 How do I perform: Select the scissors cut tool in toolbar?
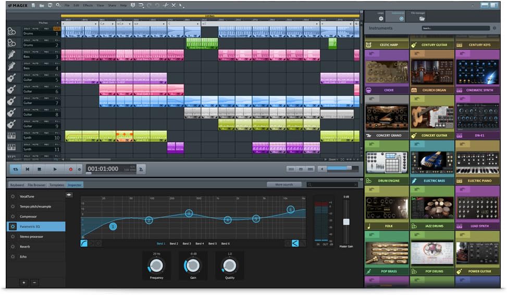click(165, 5)
